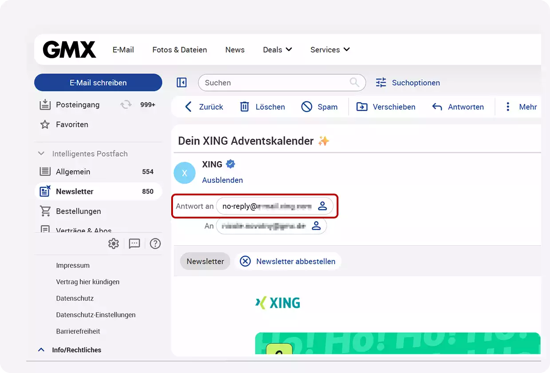
Task: Collapse the mail list panel icon
Action: coord(182,82)
